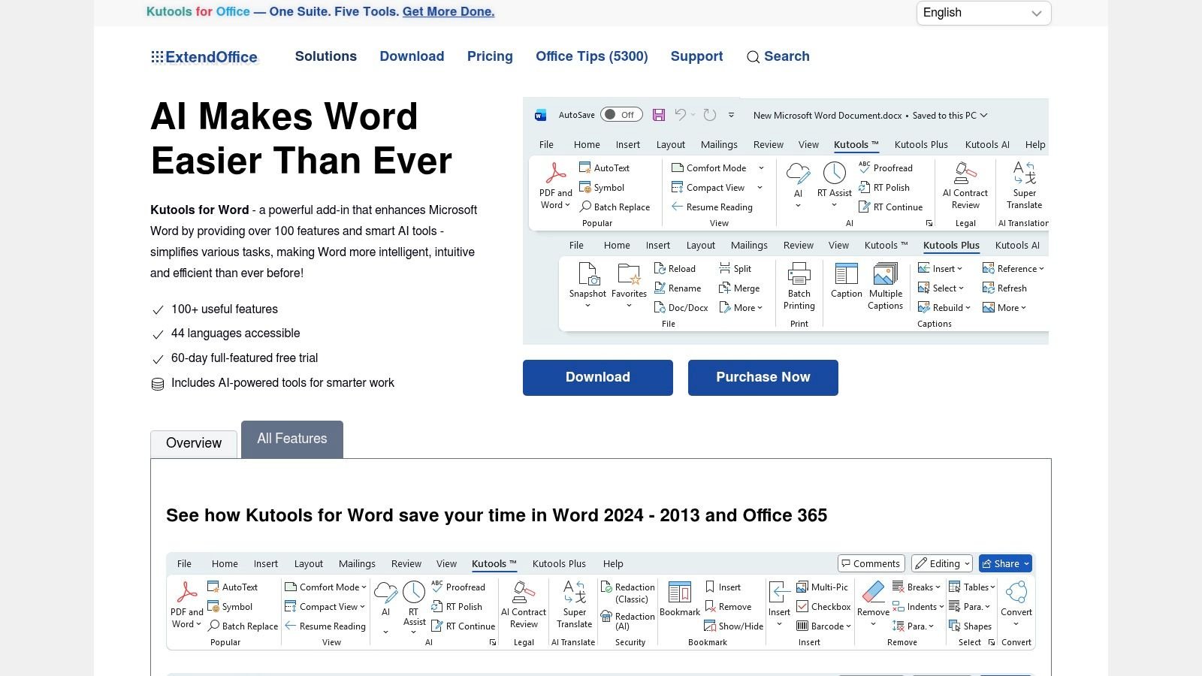Image resolution: width=1202 pixels, height=676 pixels.
Task: Click the Kutools for Office banner text
Action: (x=198, y=11)
